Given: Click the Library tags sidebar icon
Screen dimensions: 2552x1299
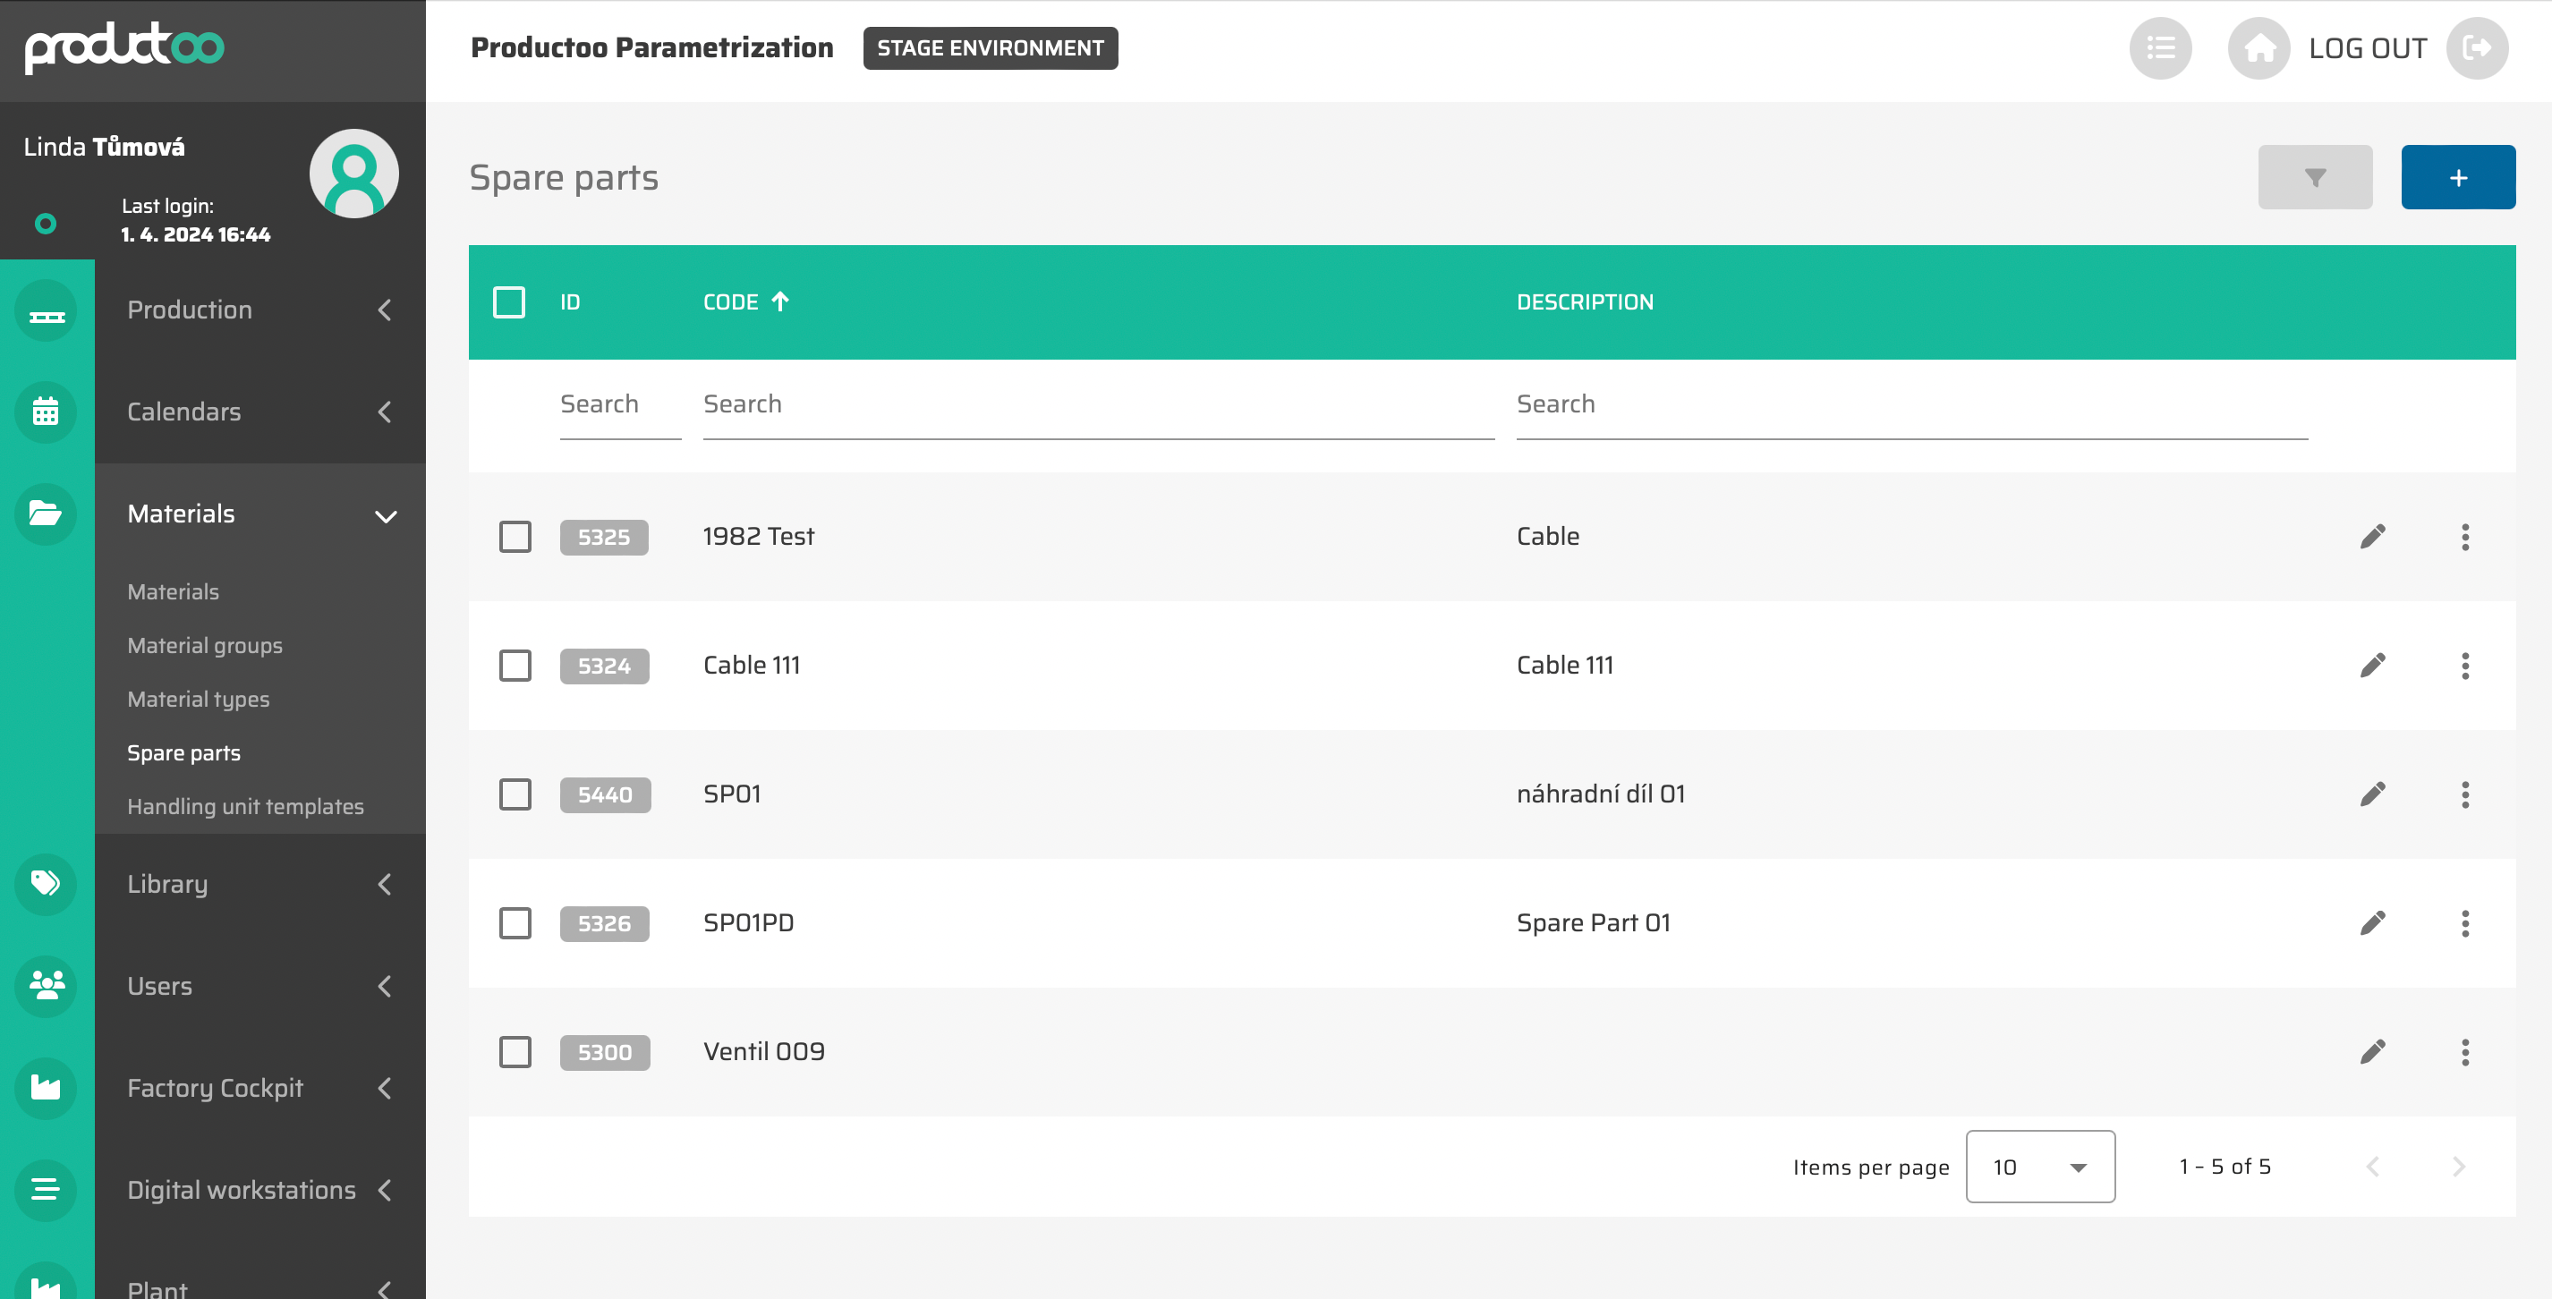Looking at the screenshot, I should point(46,883).
